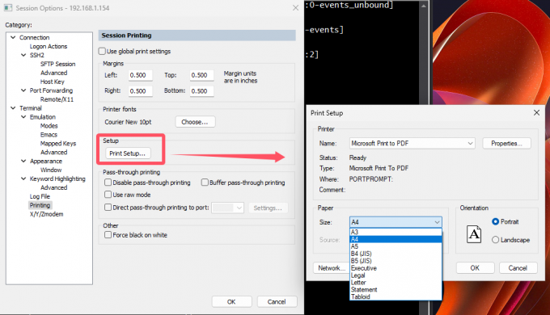This screenshot has width=550, height=315.
Task: Choose B4 (JIS) paper size
Action: [x=396, y=254]
